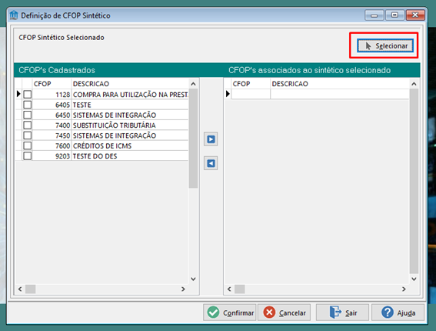Select checkbox of CFOP 7450
The height and width of the screenshot is (331, 436).
pos(28,135)
